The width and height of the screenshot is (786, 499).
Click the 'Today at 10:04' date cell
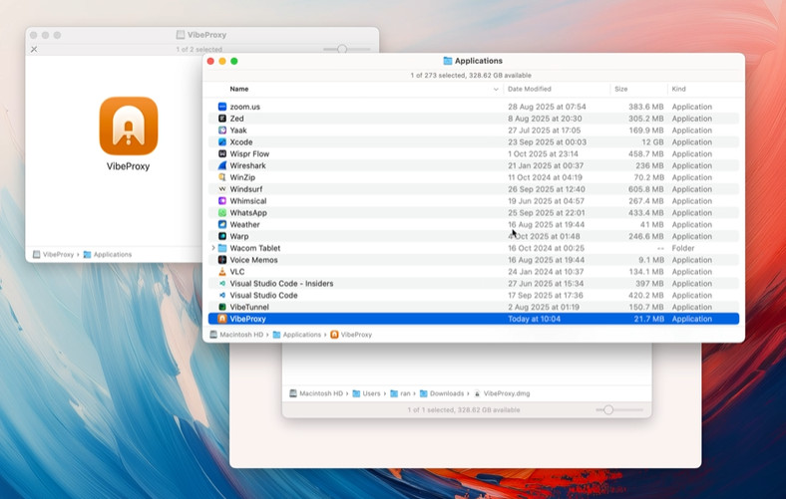pos(535,319)
